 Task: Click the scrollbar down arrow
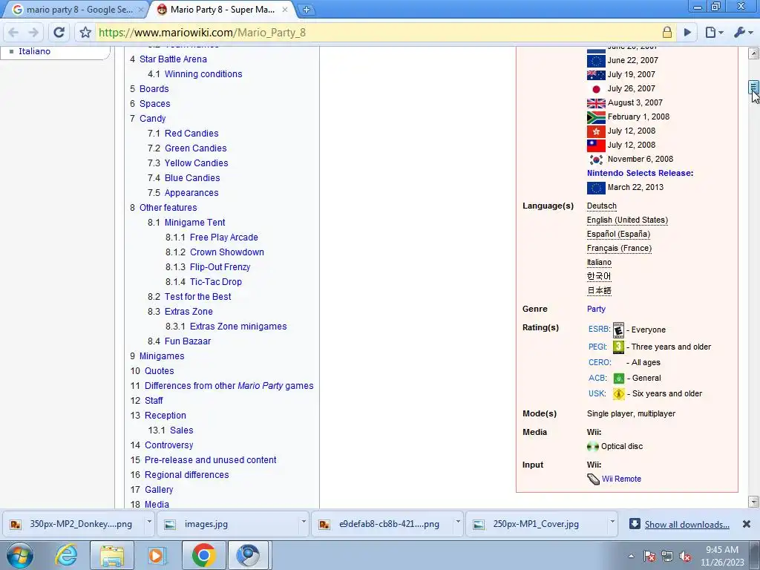click(753, 502)
